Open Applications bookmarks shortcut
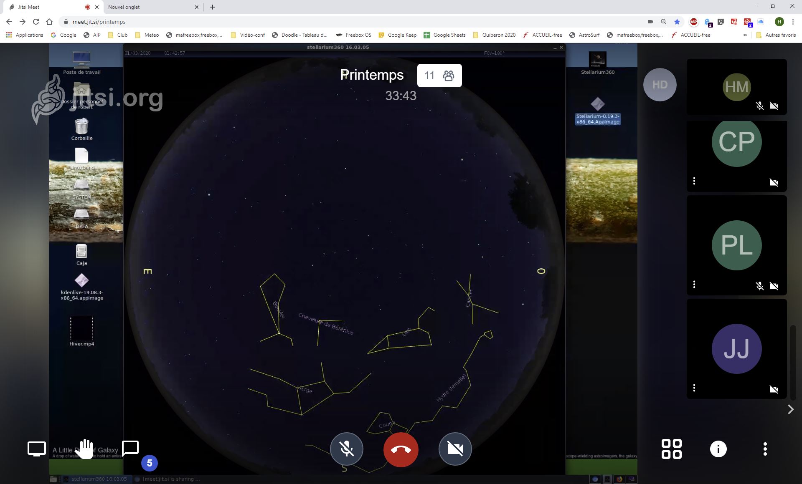802x484 pixels. 25,35
